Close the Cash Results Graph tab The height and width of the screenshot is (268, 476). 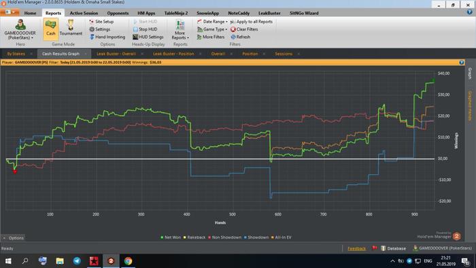(x=86, y=54)
